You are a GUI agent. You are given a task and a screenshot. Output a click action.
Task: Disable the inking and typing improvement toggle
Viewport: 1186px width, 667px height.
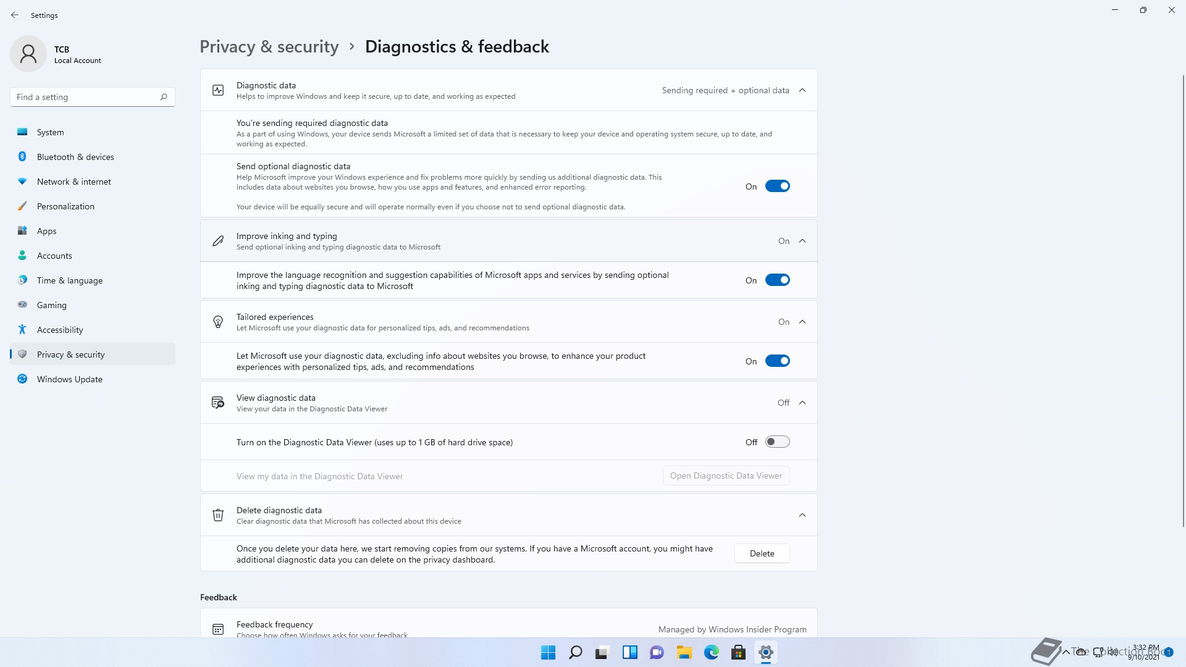click(x=778, y=280)
